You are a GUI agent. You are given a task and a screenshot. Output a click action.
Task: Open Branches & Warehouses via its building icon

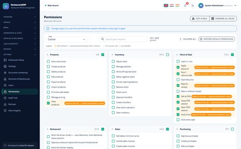(5, 79)
